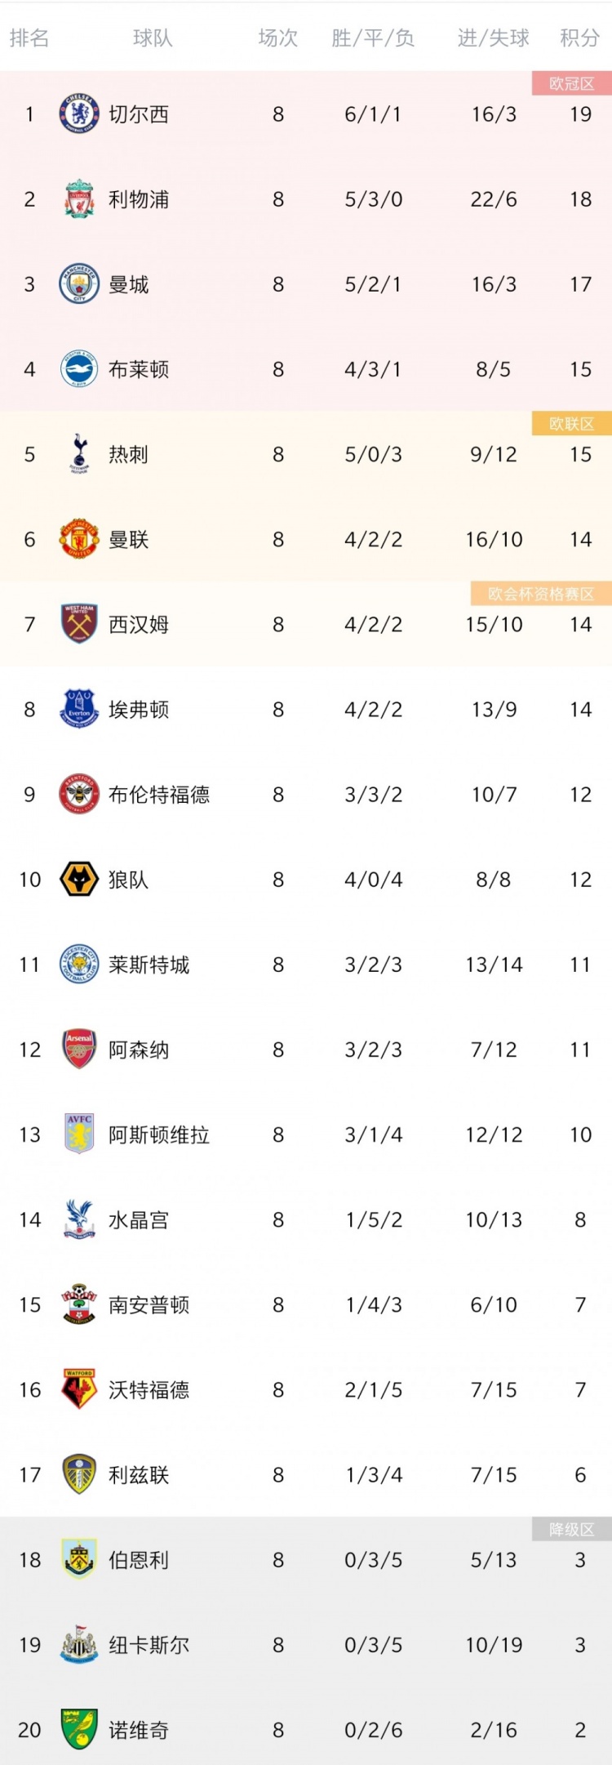Click the 排名 column header
This screenshot has width=612, height=1765.
tap(29, 38)
